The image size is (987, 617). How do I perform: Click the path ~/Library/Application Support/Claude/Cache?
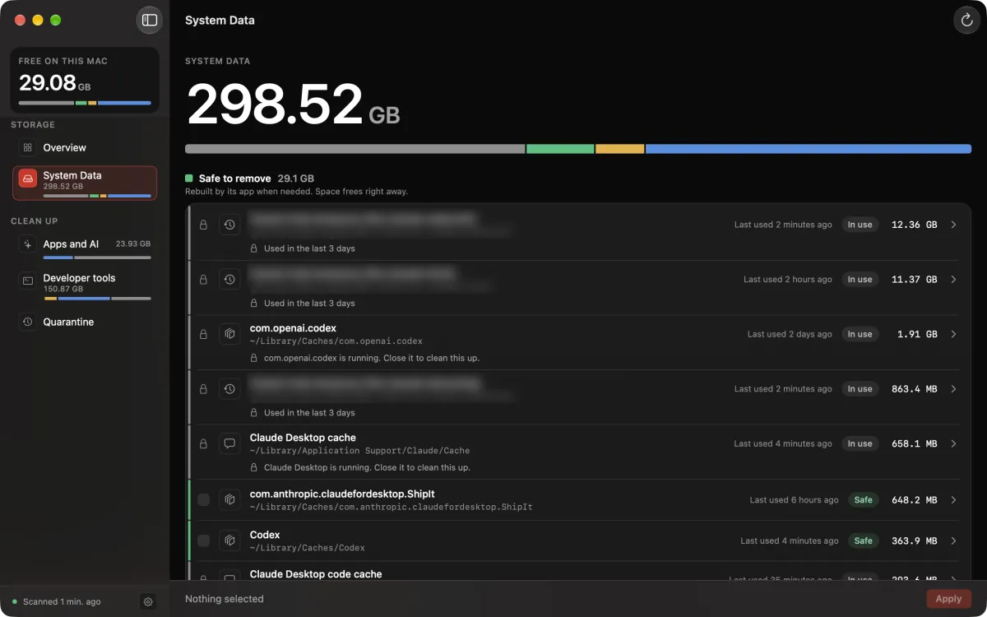click(x=359, y=451)
